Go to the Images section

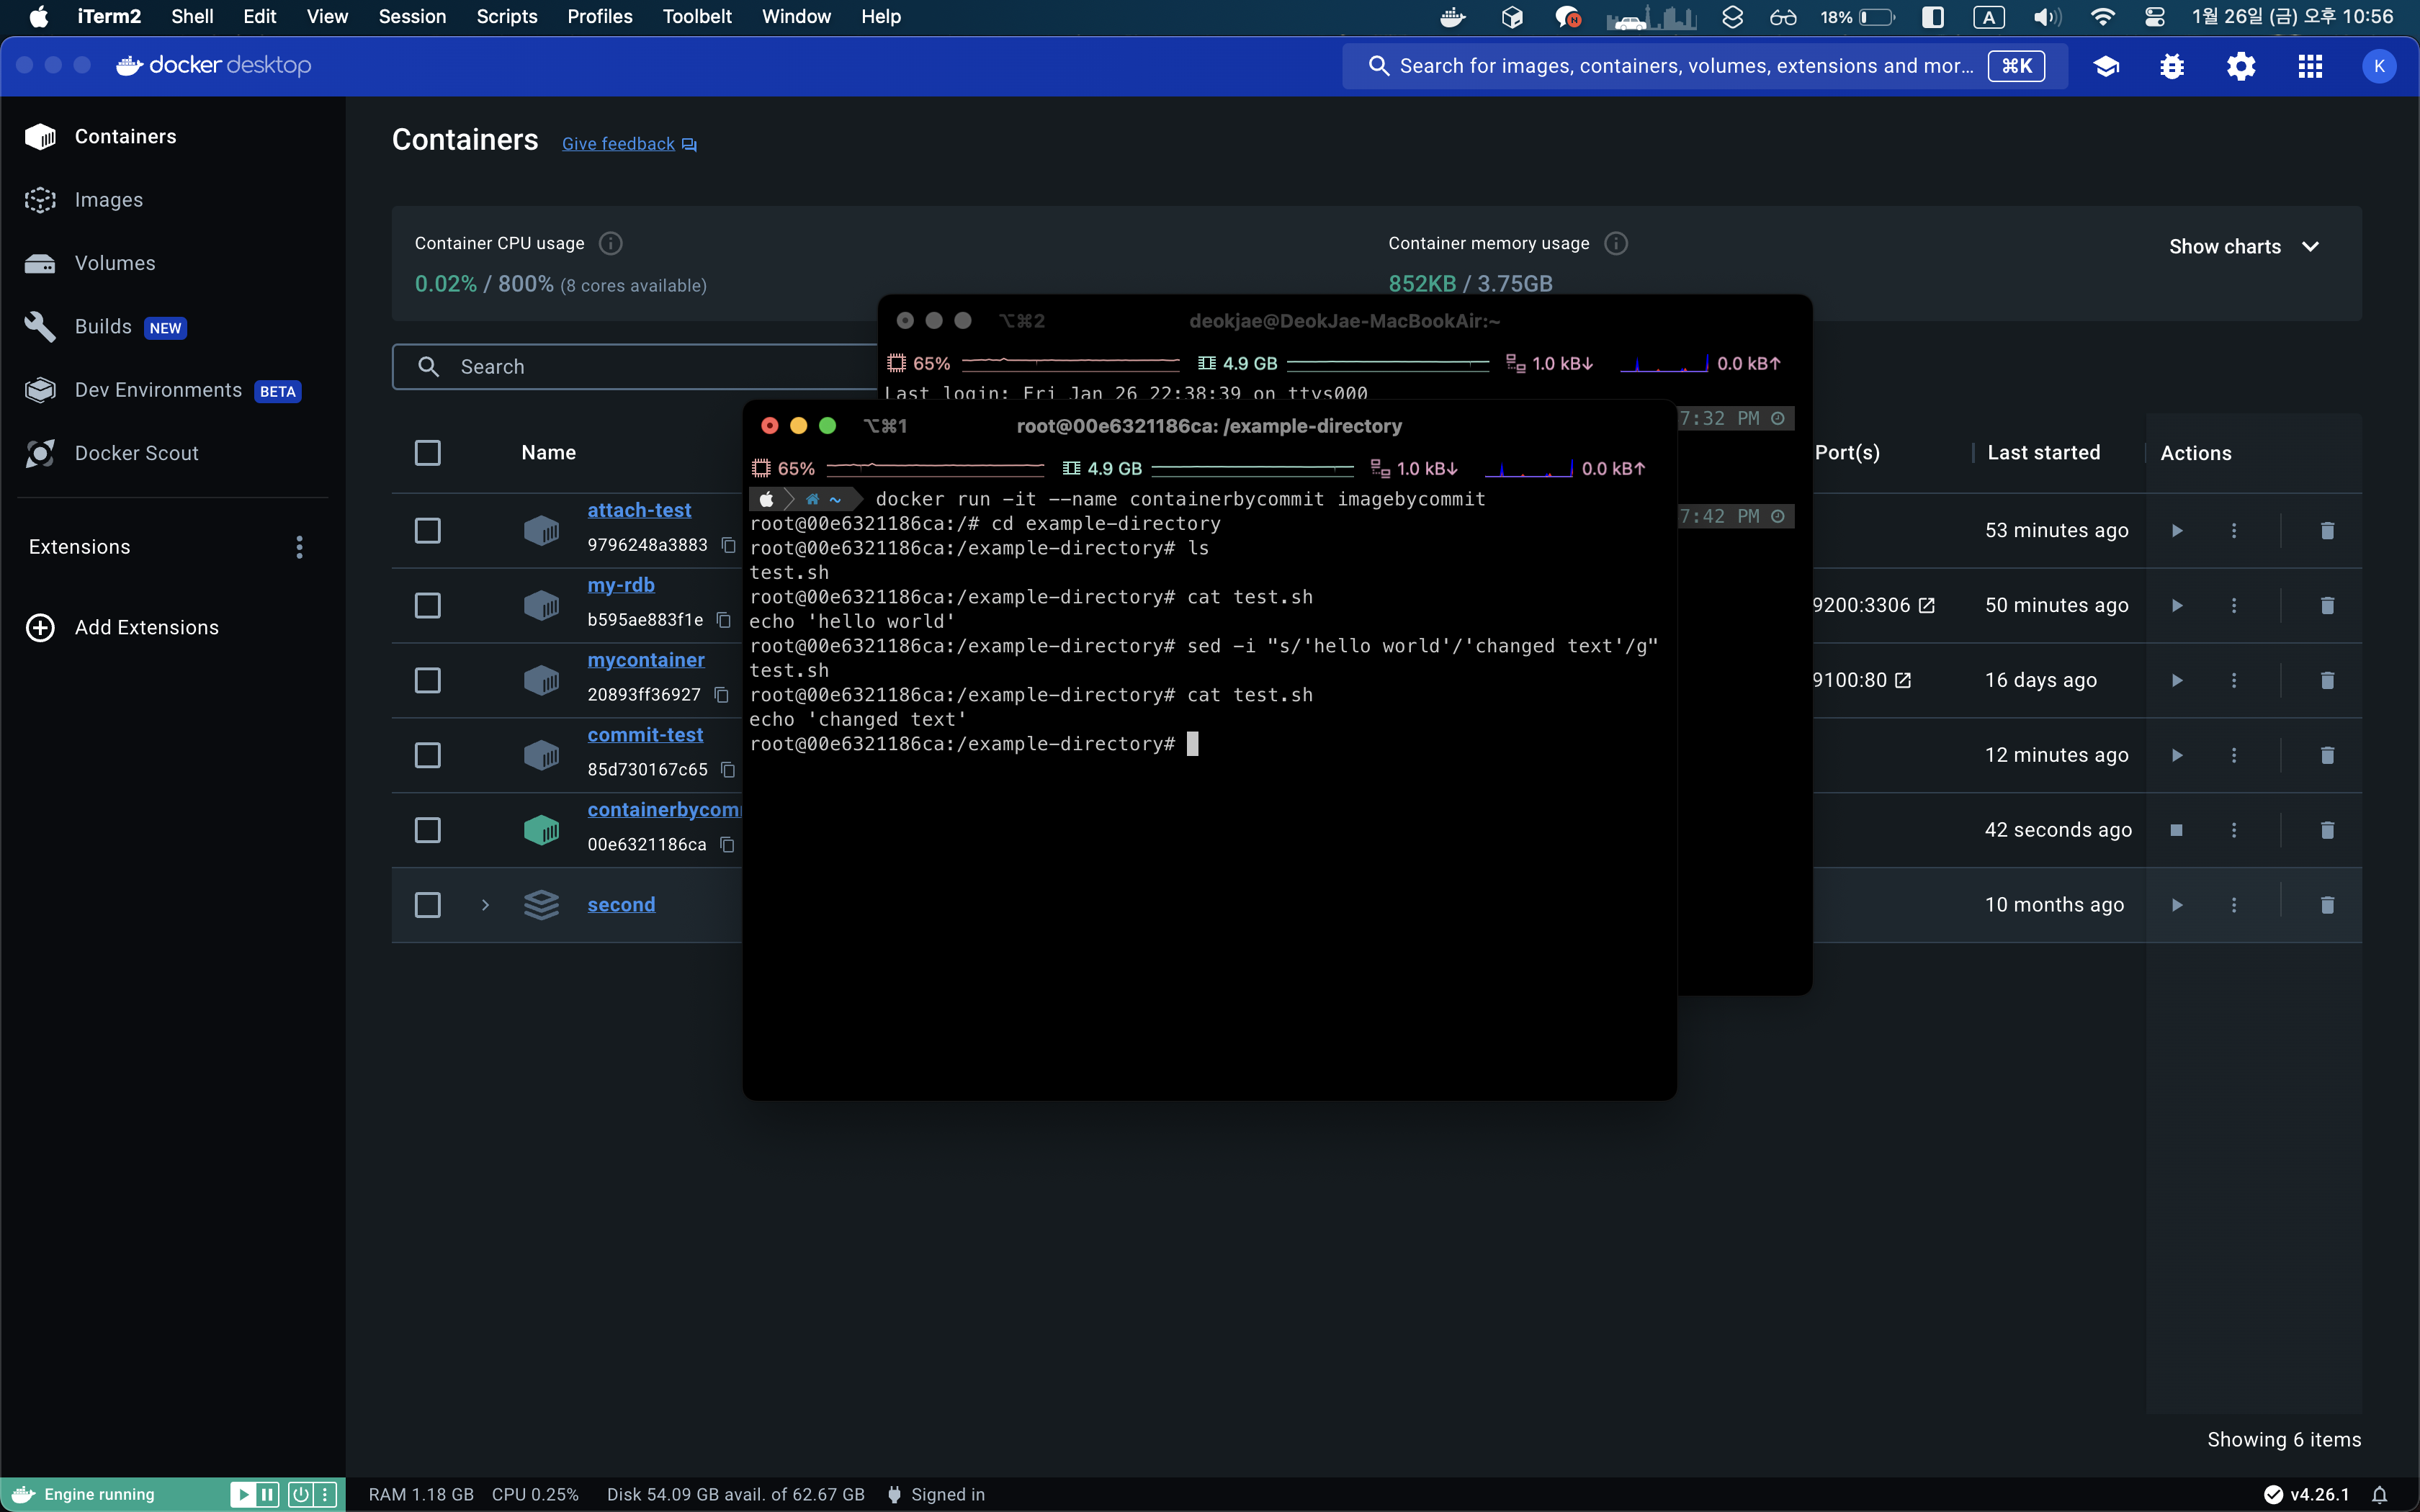[108, 200]
